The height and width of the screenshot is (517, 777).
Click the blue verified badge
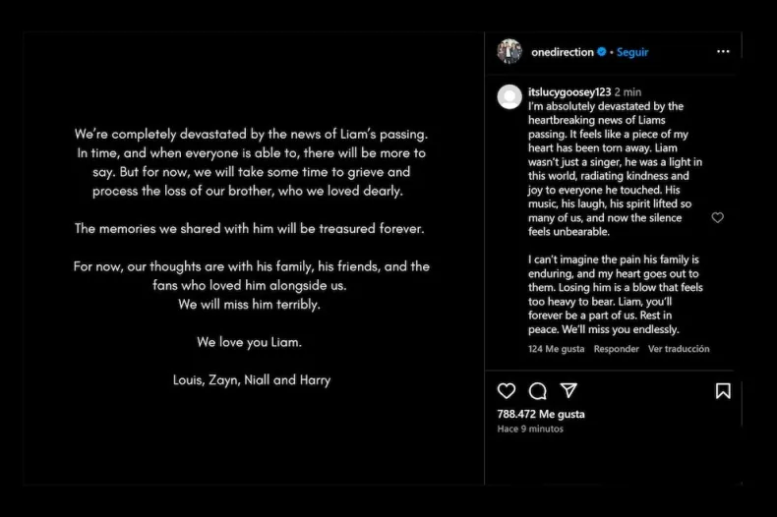[x=602, y=52]
